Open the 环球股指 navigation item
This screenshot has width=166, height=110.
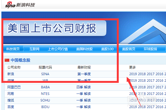[x=150, y=49]
